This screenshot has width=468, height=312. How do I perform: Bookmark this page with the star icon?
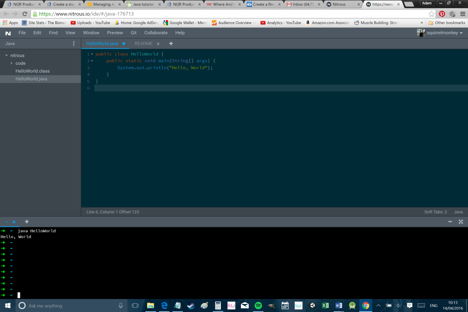(x=431, y=14)
